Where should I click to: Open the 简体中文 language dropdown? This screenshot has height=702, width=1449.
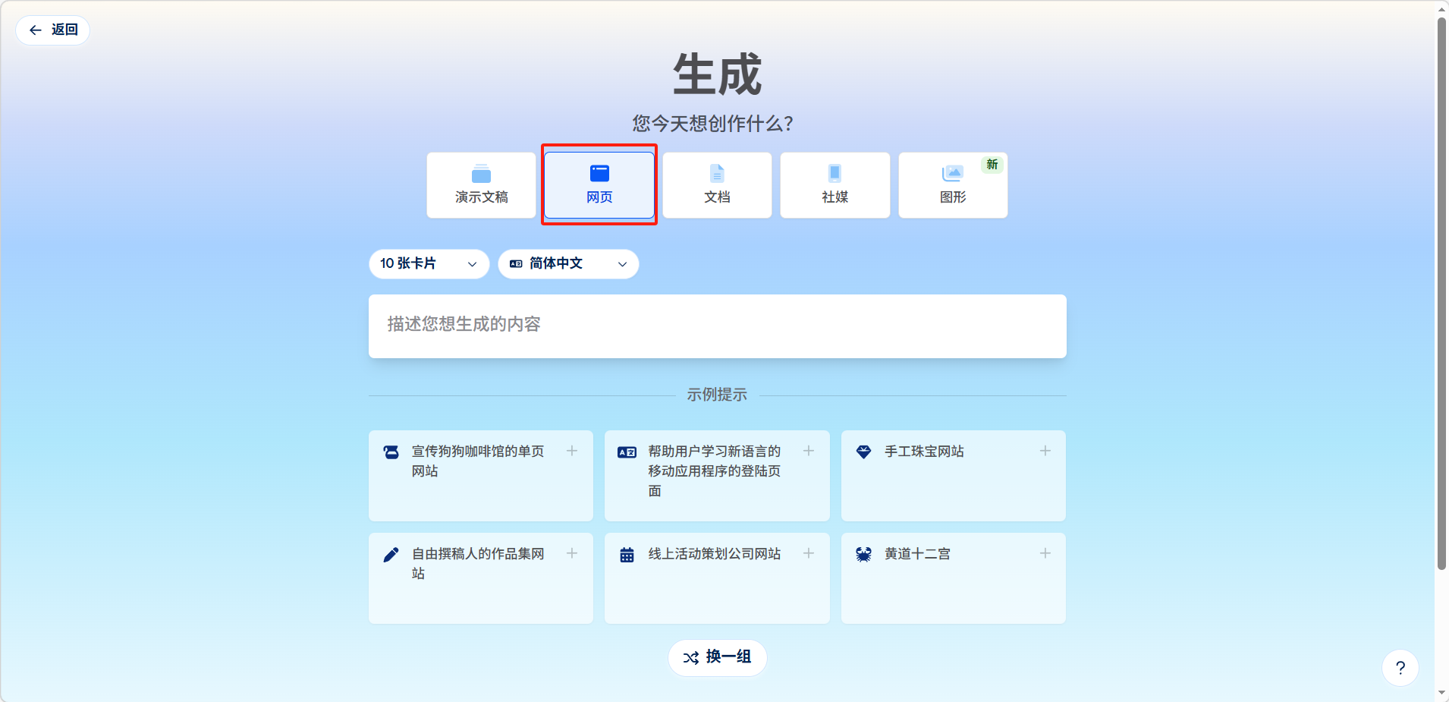tap(568, 264)
